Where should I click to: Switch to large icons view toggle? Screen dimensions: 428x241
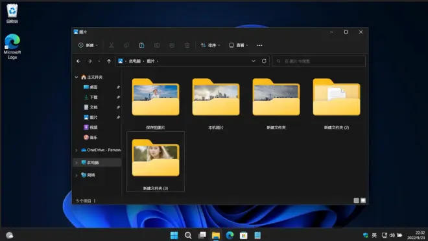pos(363,200)
